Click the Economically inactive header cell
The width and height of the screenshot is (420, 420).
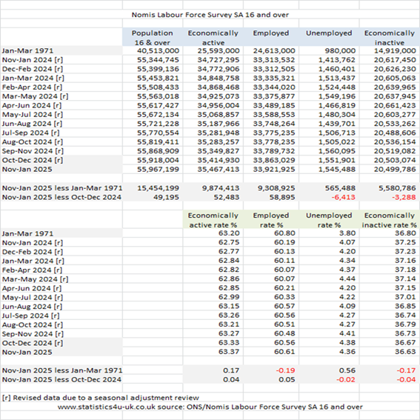click(390, 37)
